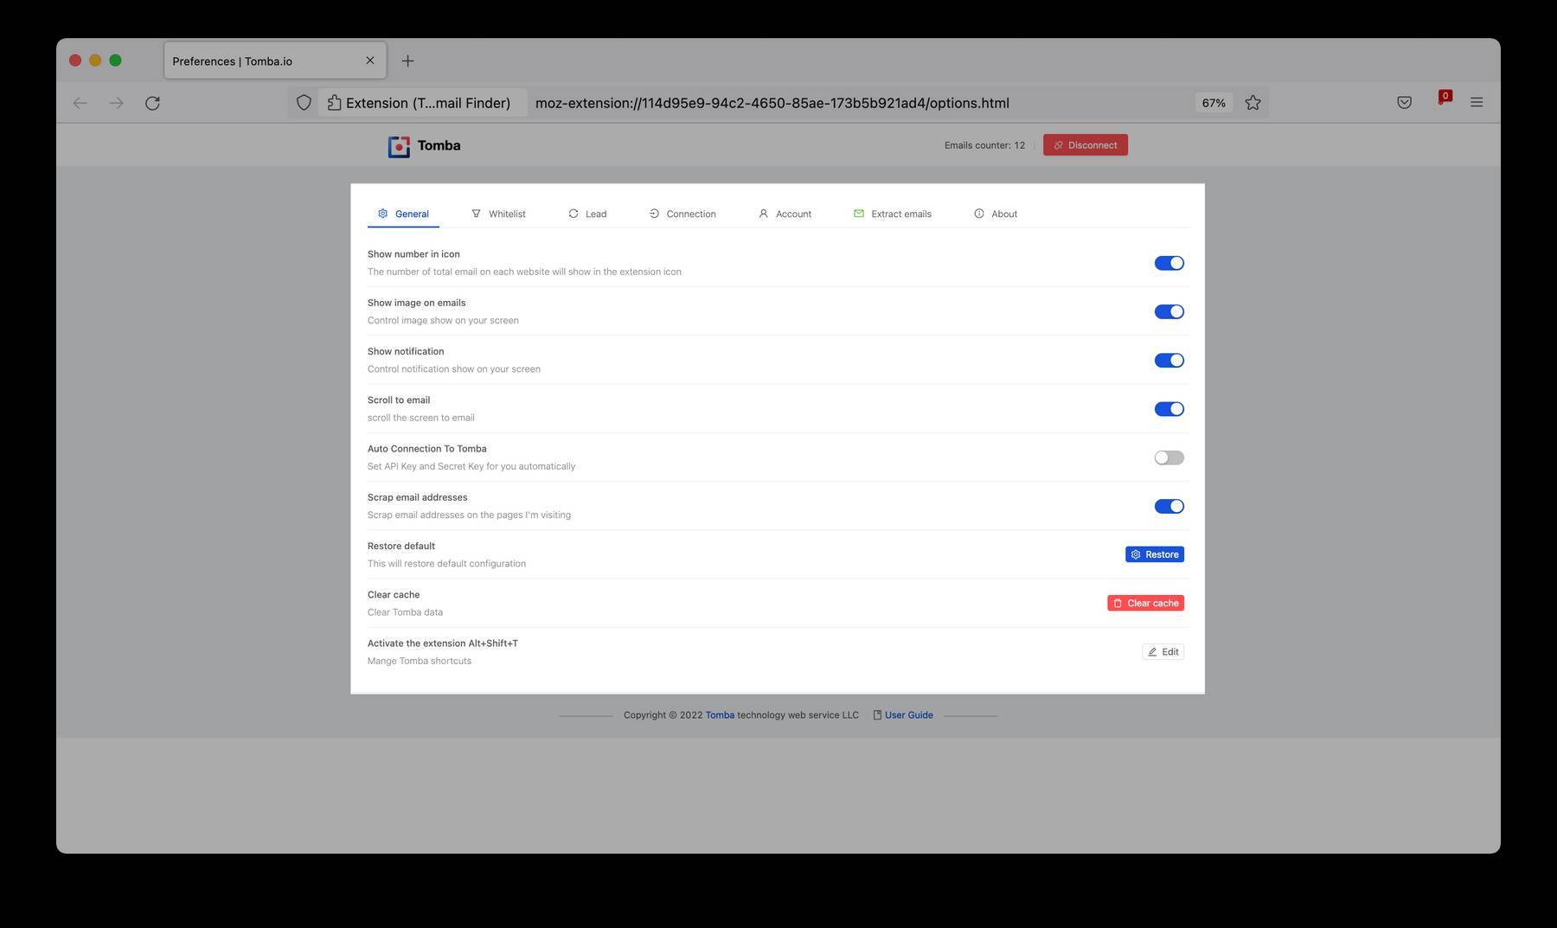Click the shield tracking protection icon
The height and width of the screenshot is (928, 1557).
point(304,103)
